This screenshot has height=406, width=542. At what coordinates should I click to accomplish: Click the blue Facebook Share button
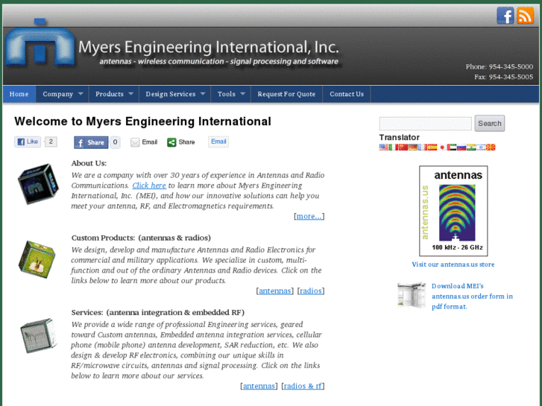point(91,142)
